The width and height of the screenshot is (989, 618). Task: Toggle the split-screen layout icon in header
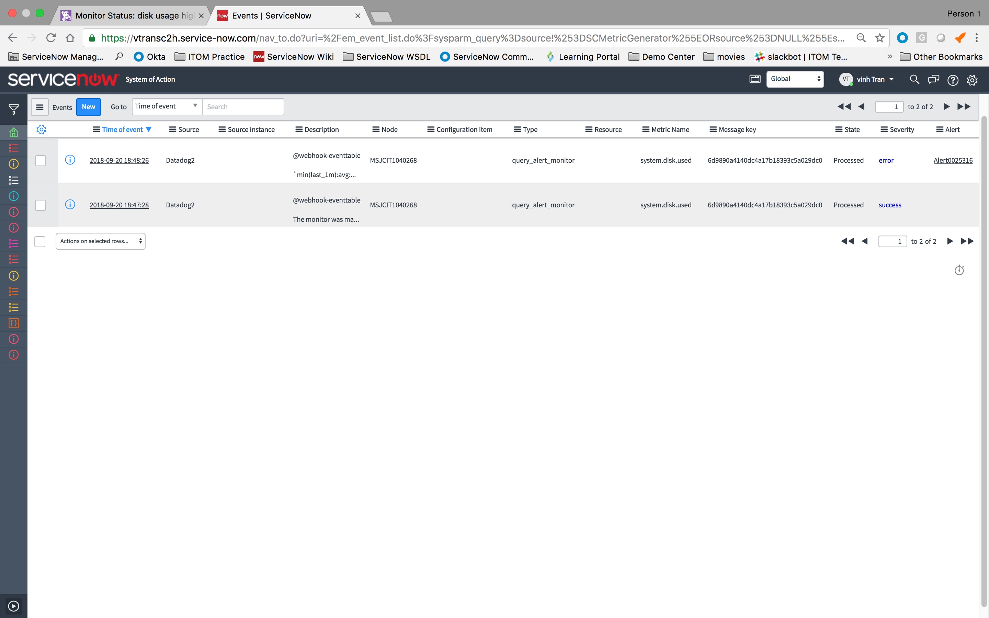(754, 79)
